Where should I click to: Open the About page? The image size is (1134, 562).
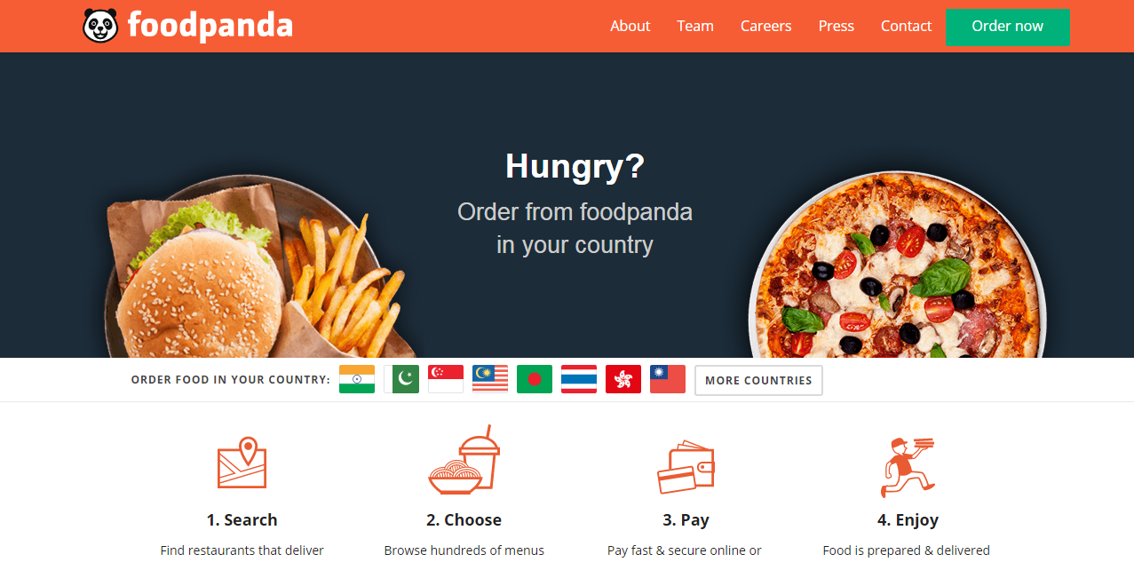pyautogui.click(x=630, y=26)
